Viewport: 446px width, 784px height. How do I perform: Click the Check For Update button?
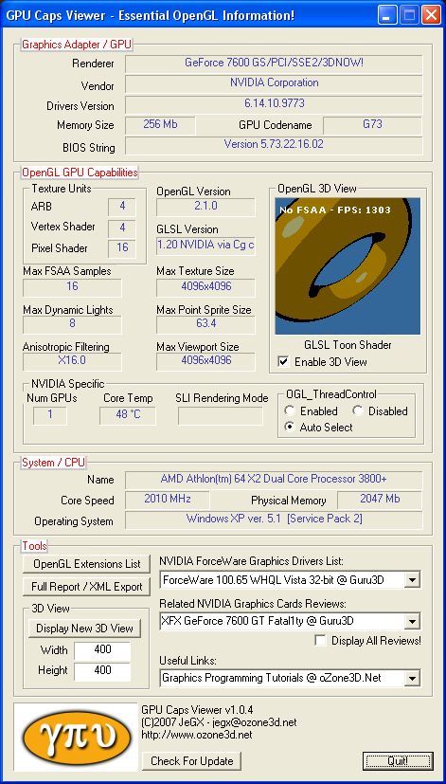click(x=192, y=761)
